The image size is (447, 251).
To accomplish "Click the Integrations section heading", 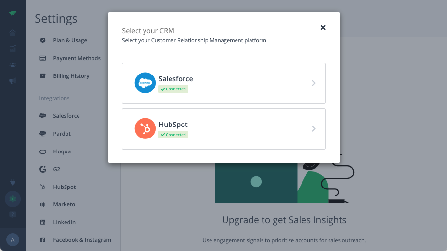I will tap(54, 98).
